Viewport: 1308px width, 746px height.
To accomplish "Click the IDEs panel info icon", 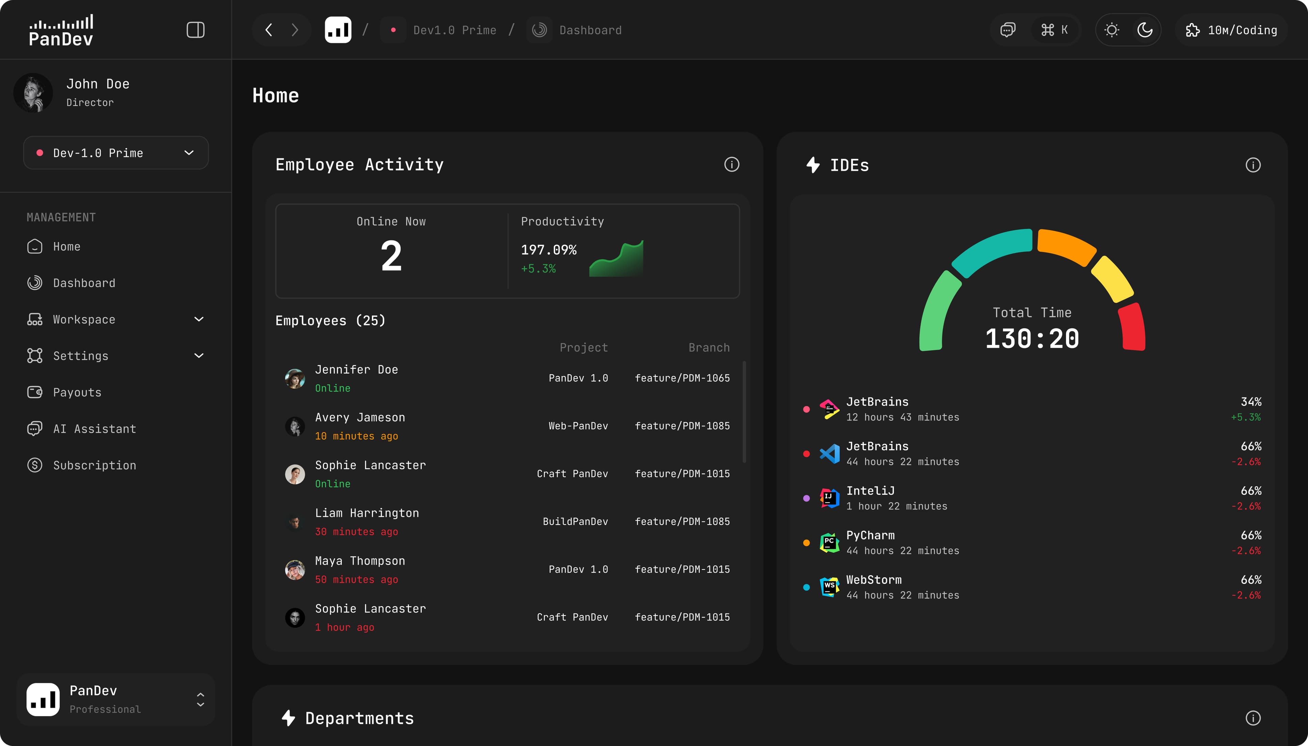I will click(x=1253, y=165).
